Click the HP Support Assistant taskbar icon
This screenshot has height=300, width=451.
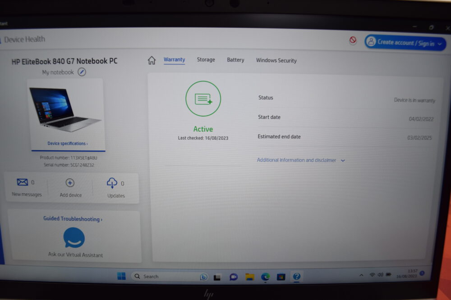pyautogui.click(x=297, y=277)
